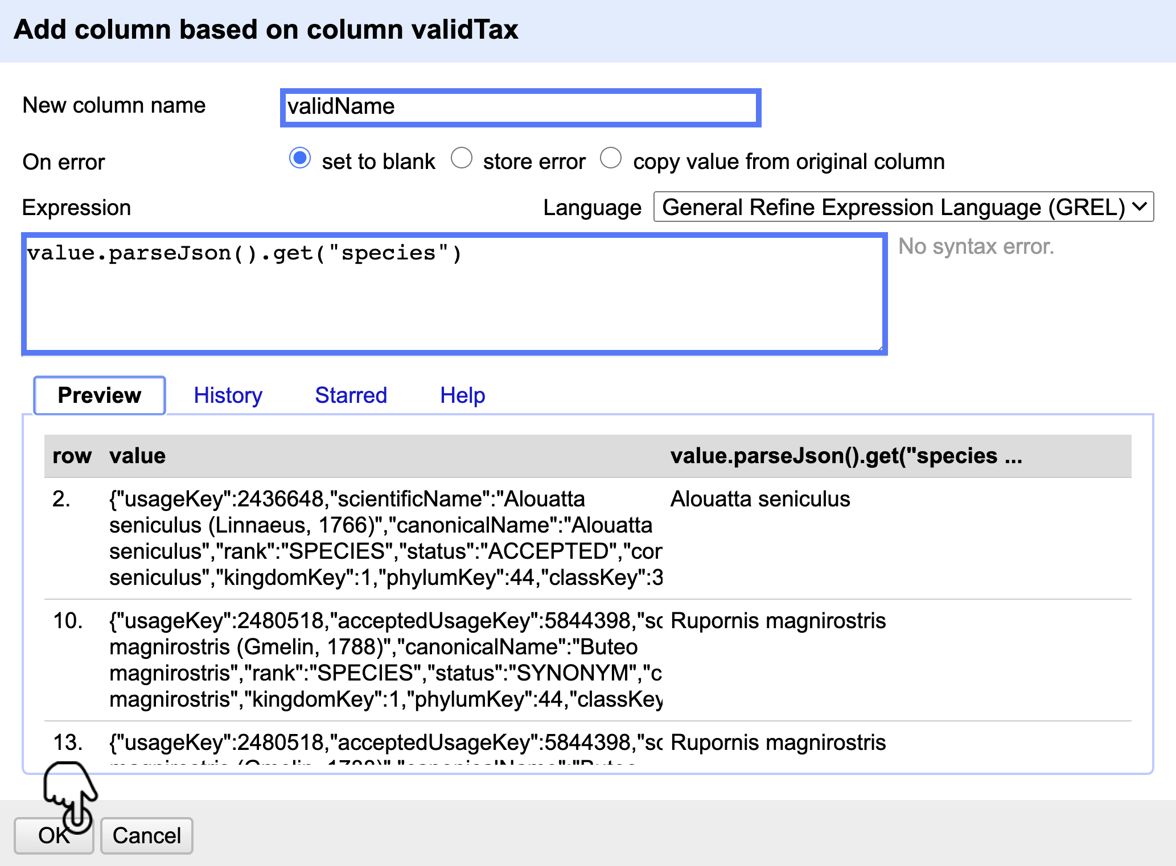Choose the 'store error' option

pyautogui.click(x=462, y=159)
